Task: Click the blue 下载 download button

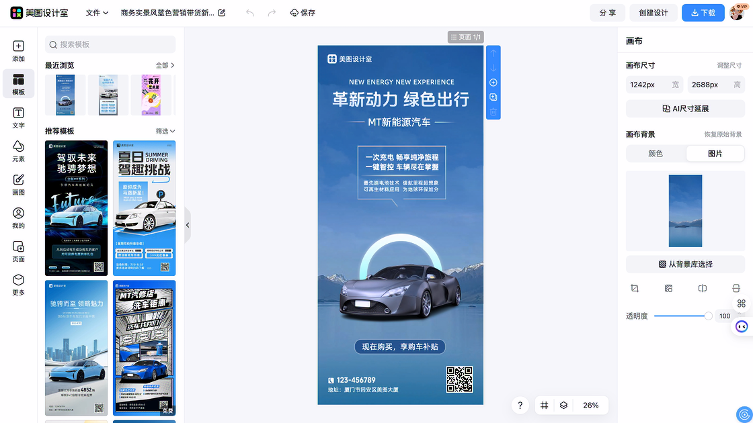Action: pyautogui.click(x=703, y=13)
